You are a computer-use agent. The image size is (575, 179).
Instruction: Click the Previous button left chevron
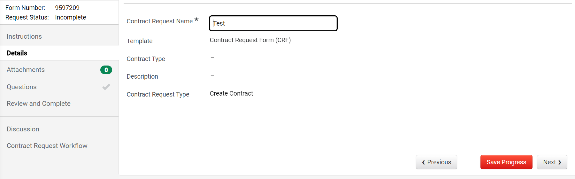point(424,162)
